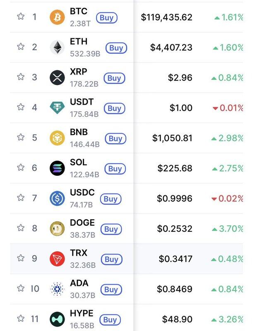
Task: Open the ADA coin name link
Action: point(79,283)
